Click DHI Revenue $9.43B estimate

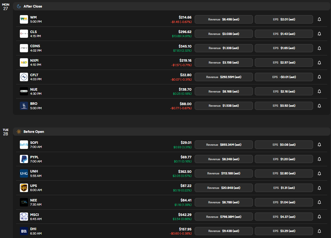click(224, 231)
